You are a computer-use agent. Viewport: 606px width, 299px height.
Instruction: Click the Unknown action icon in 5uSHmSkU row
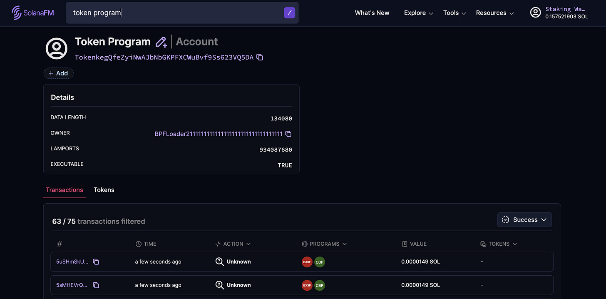click(220, 262)
